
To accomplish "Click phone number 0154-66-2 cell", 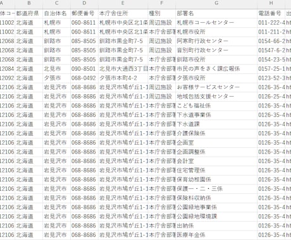I will point(271,41).
